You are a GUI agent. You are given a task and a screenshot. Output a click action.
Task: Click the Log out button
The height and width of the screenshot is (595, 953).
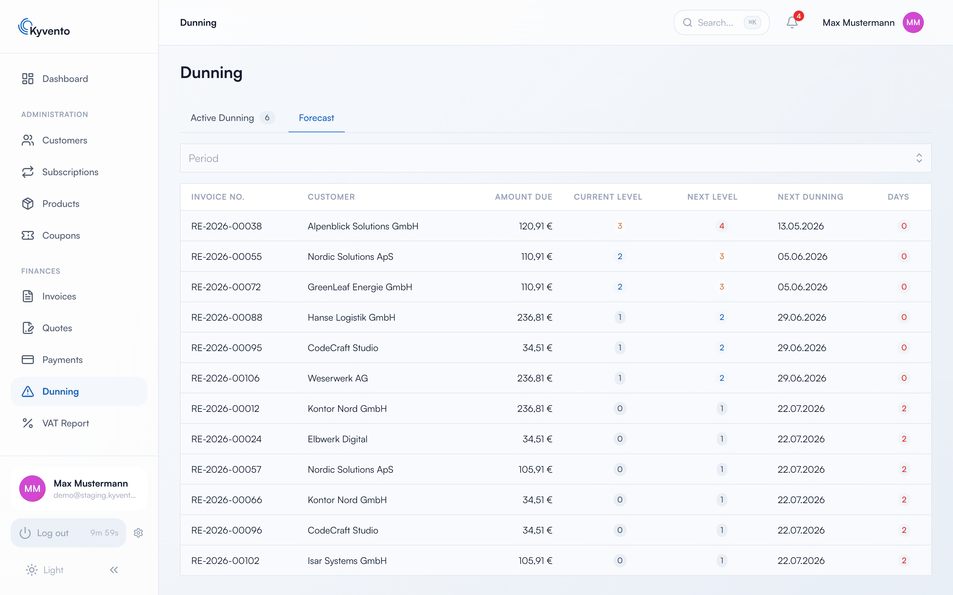pyautogui.click(x=68, y=533)
